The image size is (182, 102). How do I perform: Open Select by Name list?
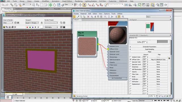(38, 5)
